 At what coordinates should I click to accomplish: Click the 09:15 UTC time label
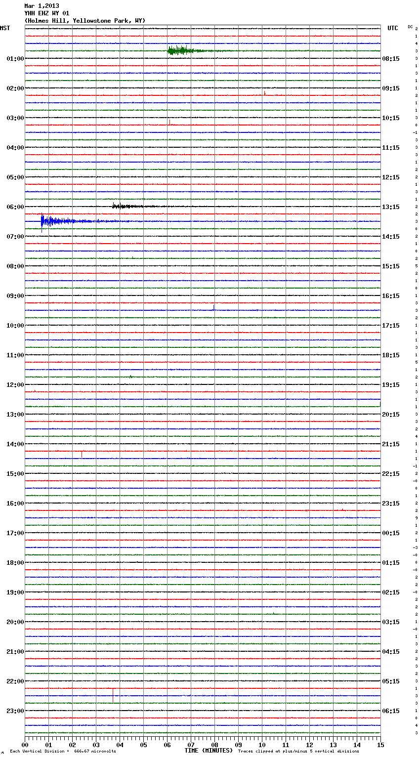pyautogui.click(x=391, y=88)
